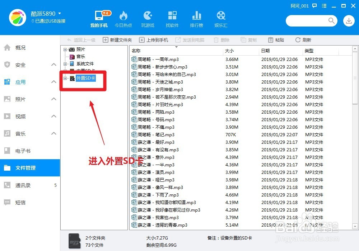Expand the 照片 tree node
This screenshot has width=359, height=251.
(65, 49)
